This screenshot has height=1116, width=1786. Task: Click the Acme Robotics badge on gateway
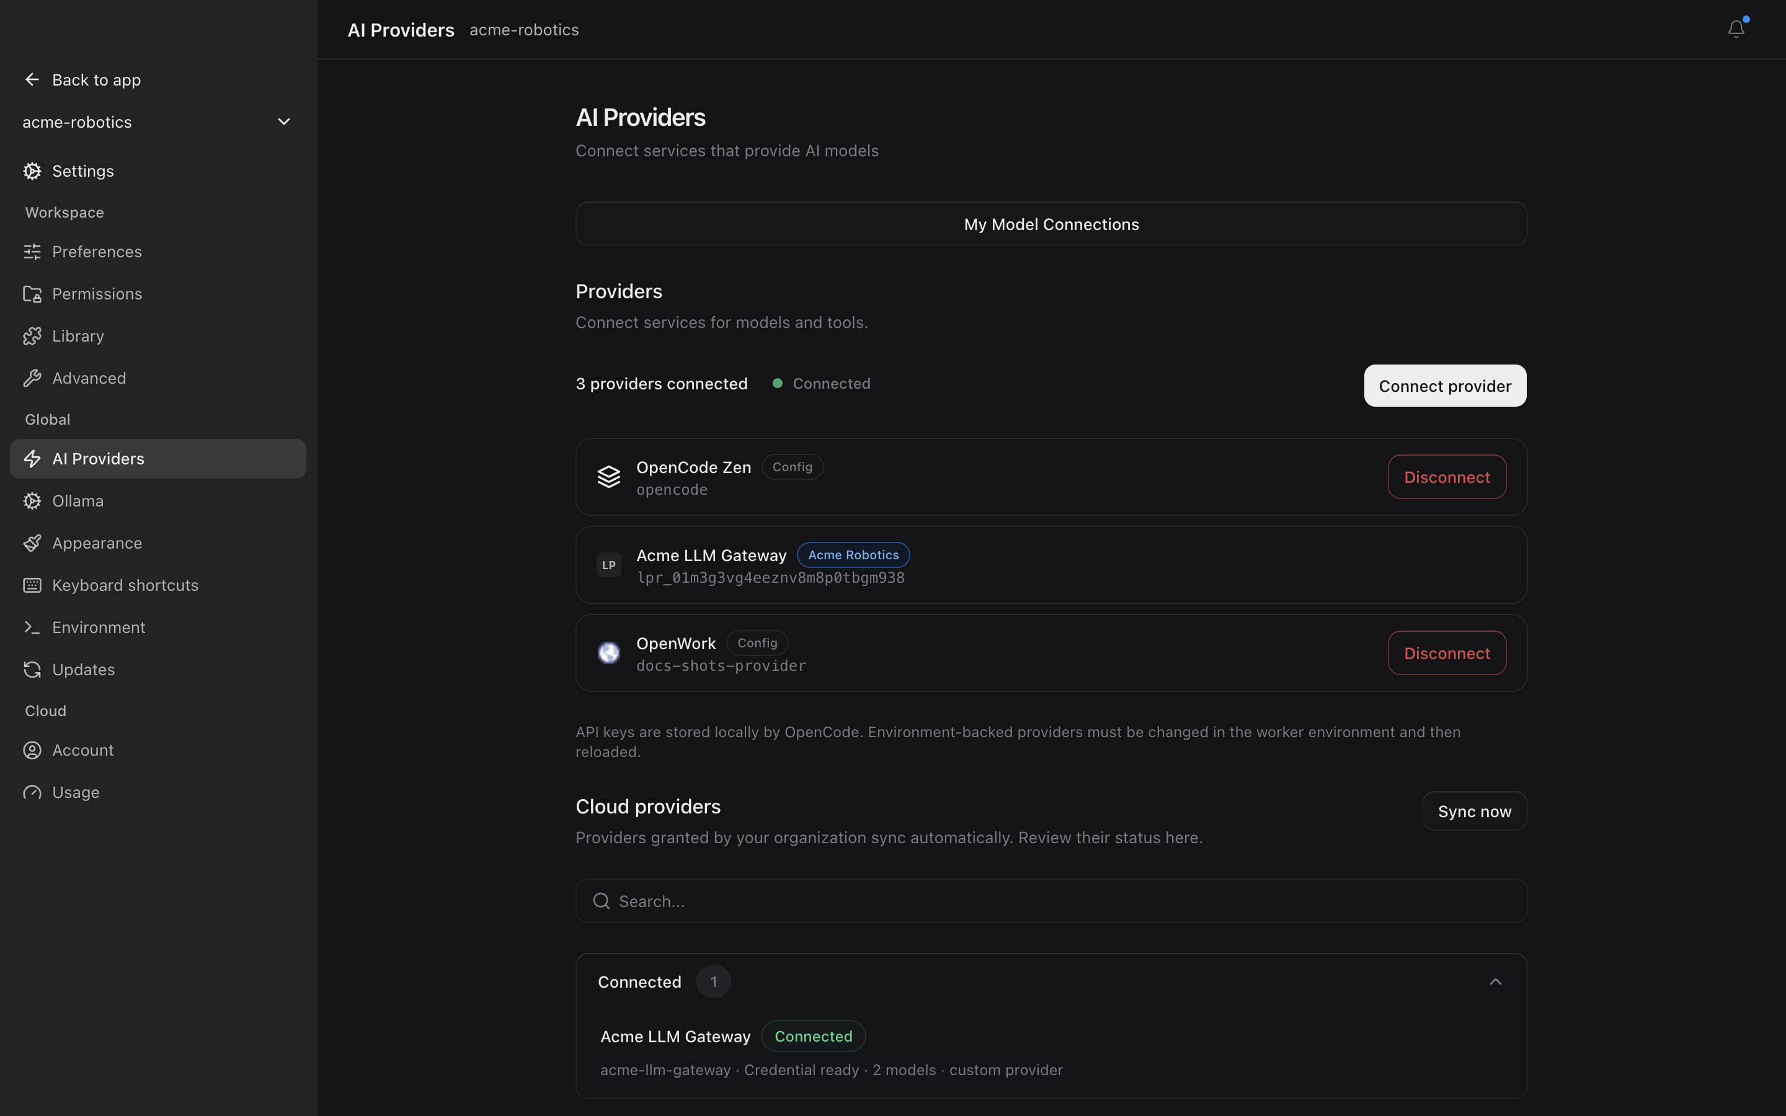pos(853,554)
